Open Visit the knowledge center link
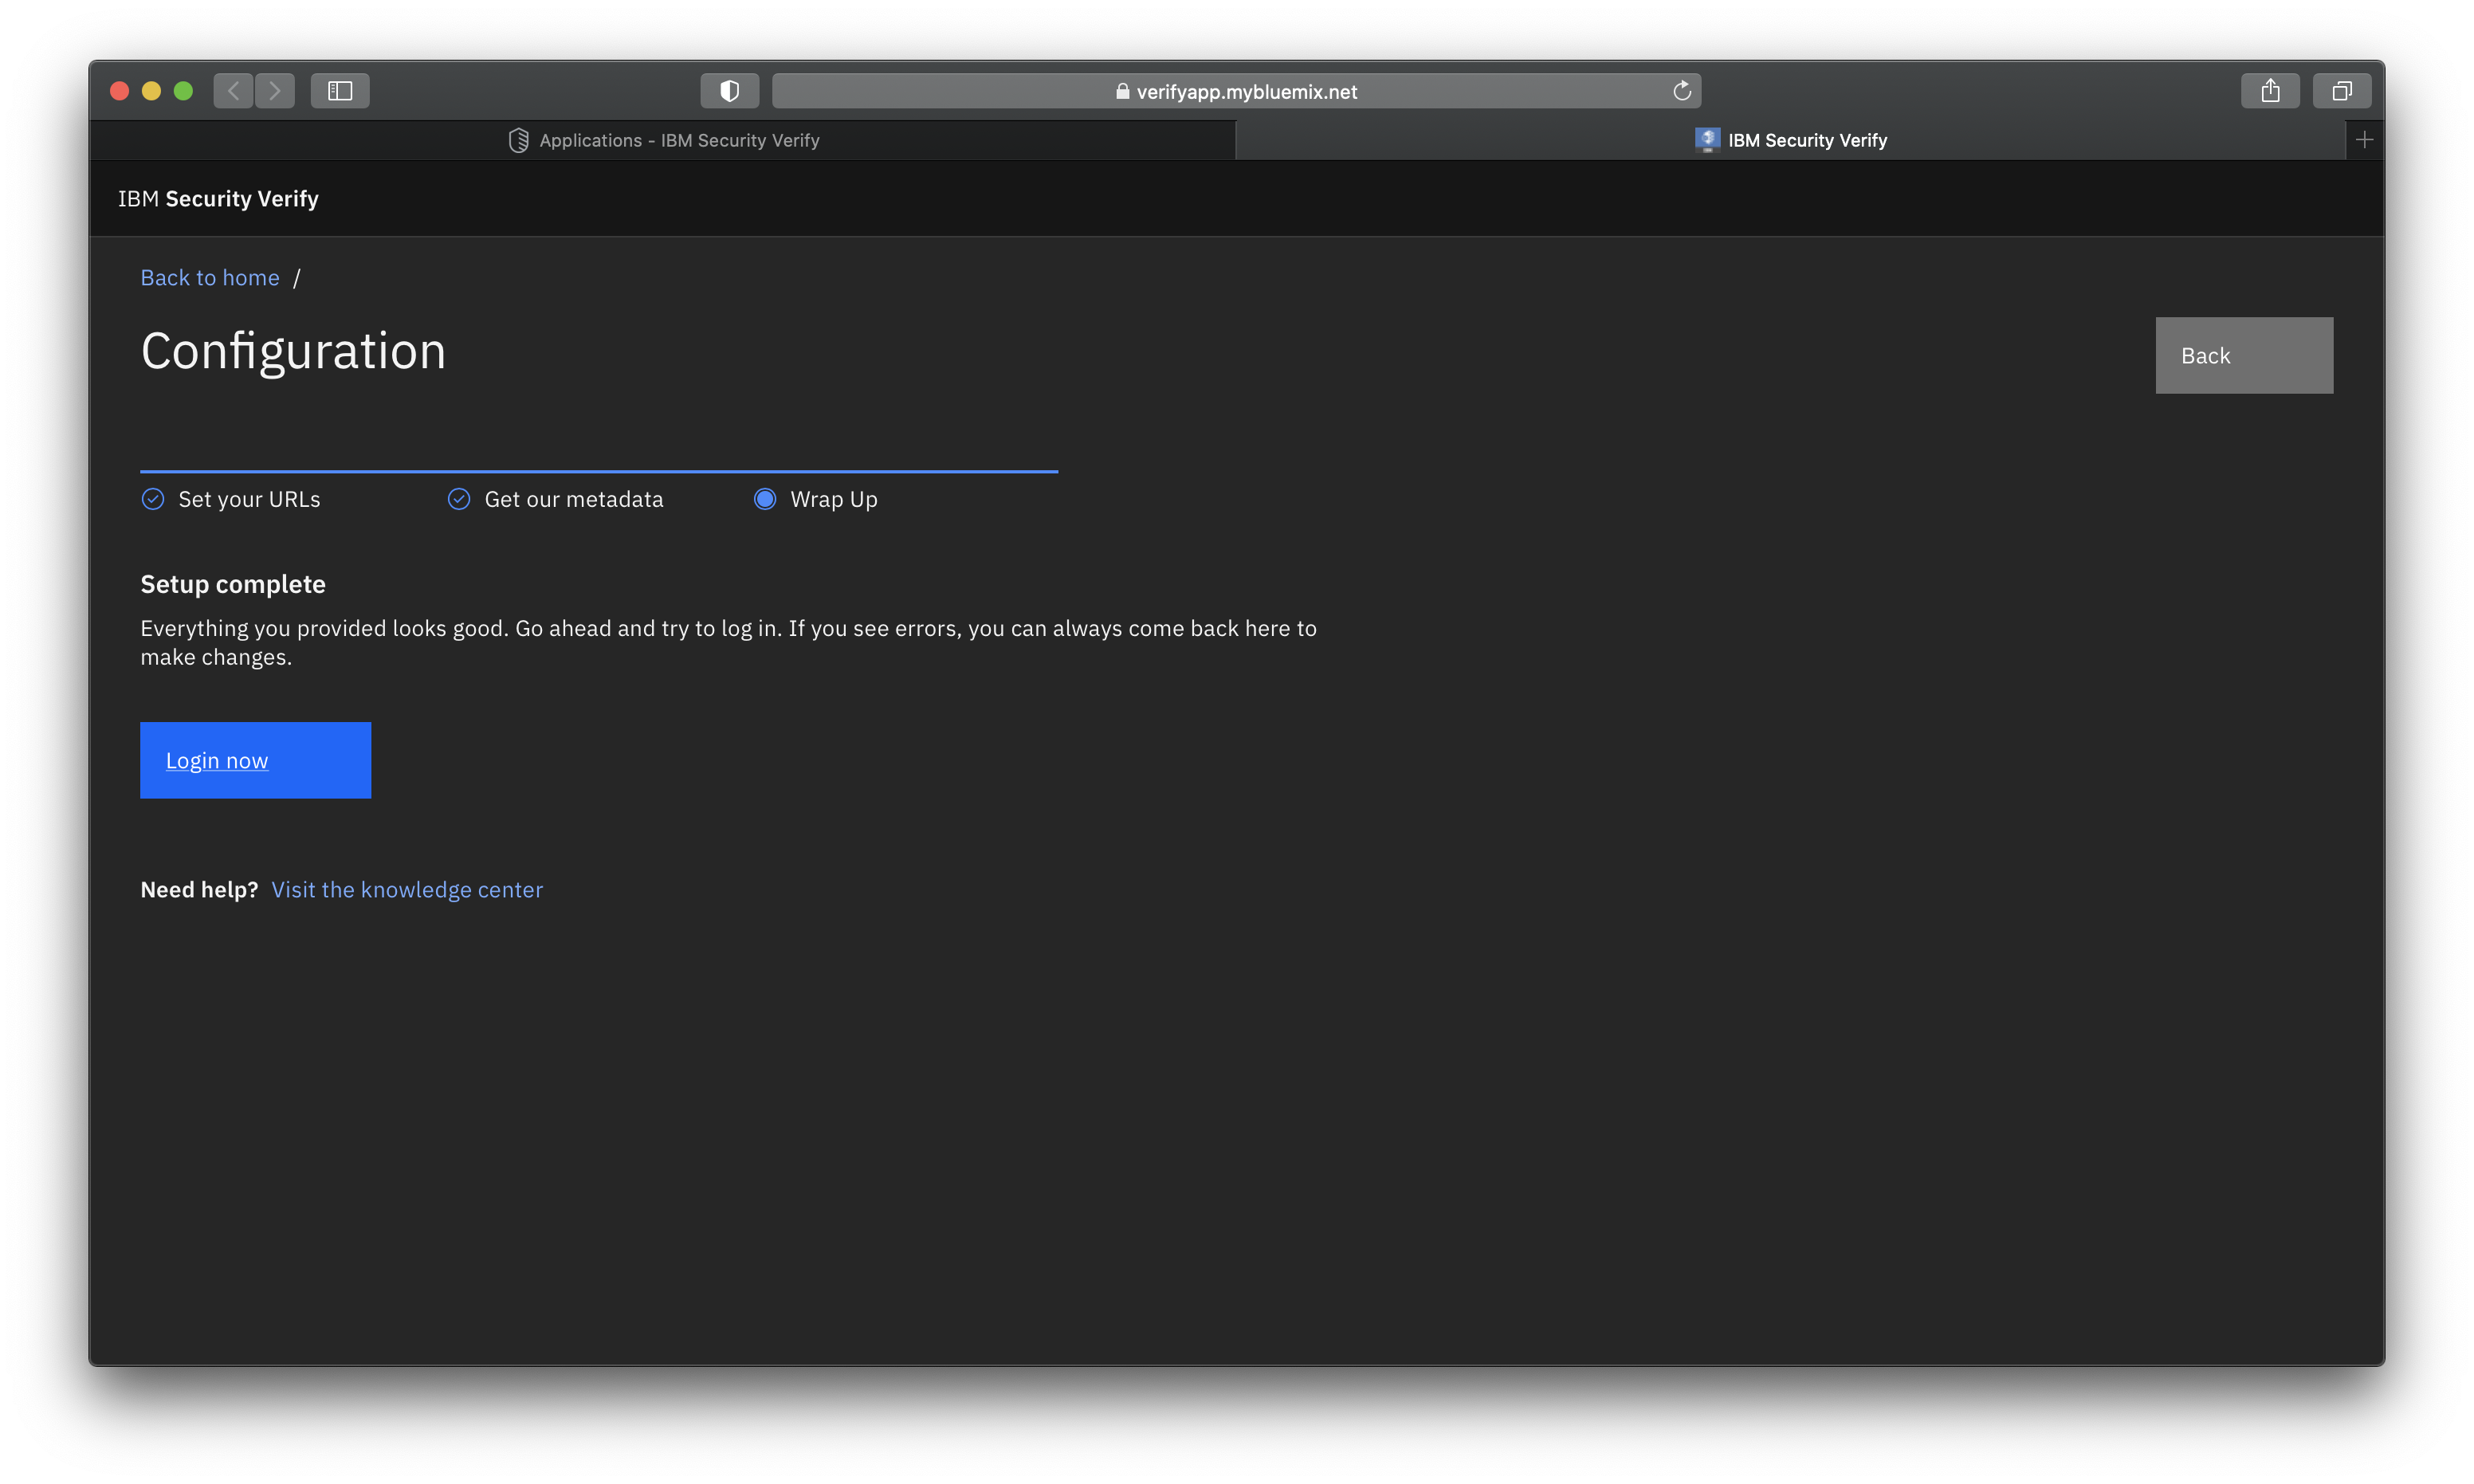The height and width of the screenshot is (1484, 2474). click(x=407, y=890)
